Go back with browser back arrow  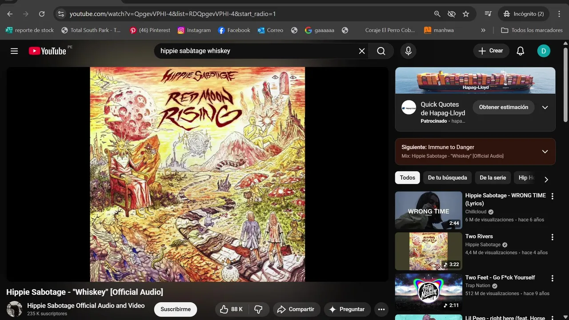tap(10, 14)
